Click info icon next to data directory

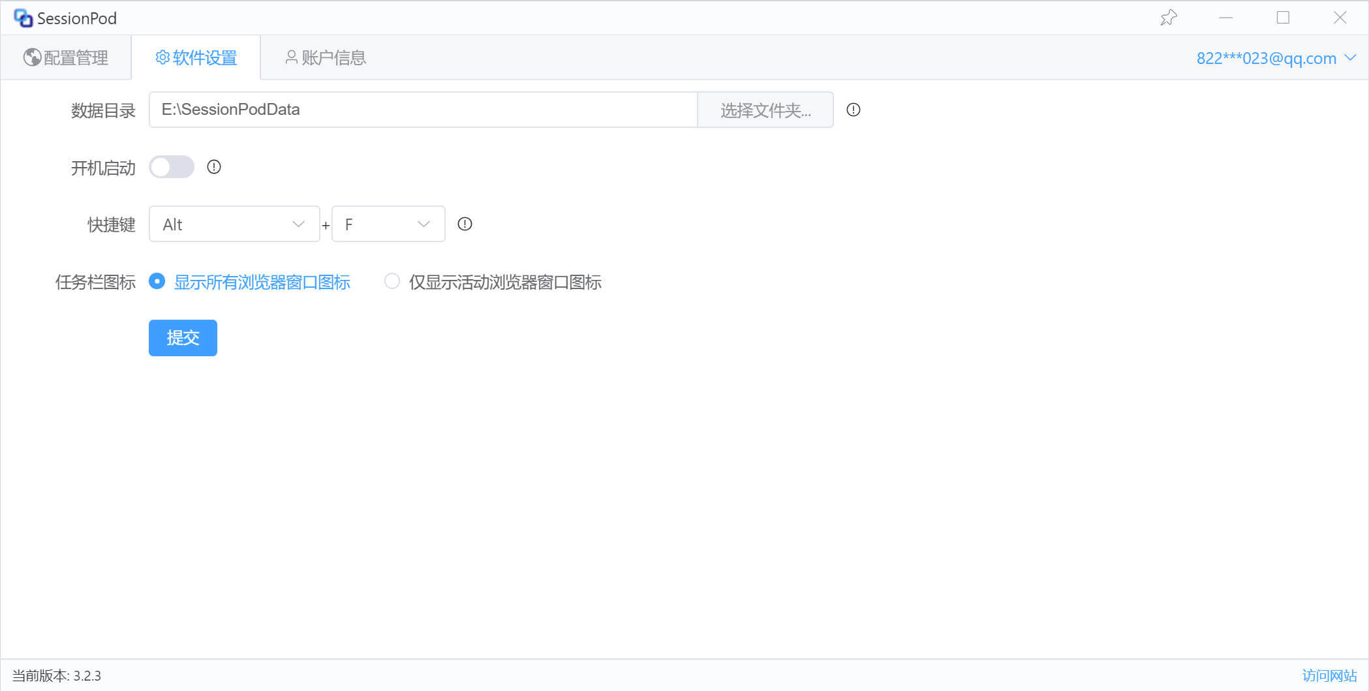click(x=853, y=110)
